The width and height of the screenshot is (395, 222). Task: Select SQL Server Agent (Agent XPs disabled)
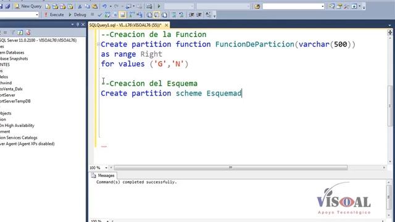(27, 144)
